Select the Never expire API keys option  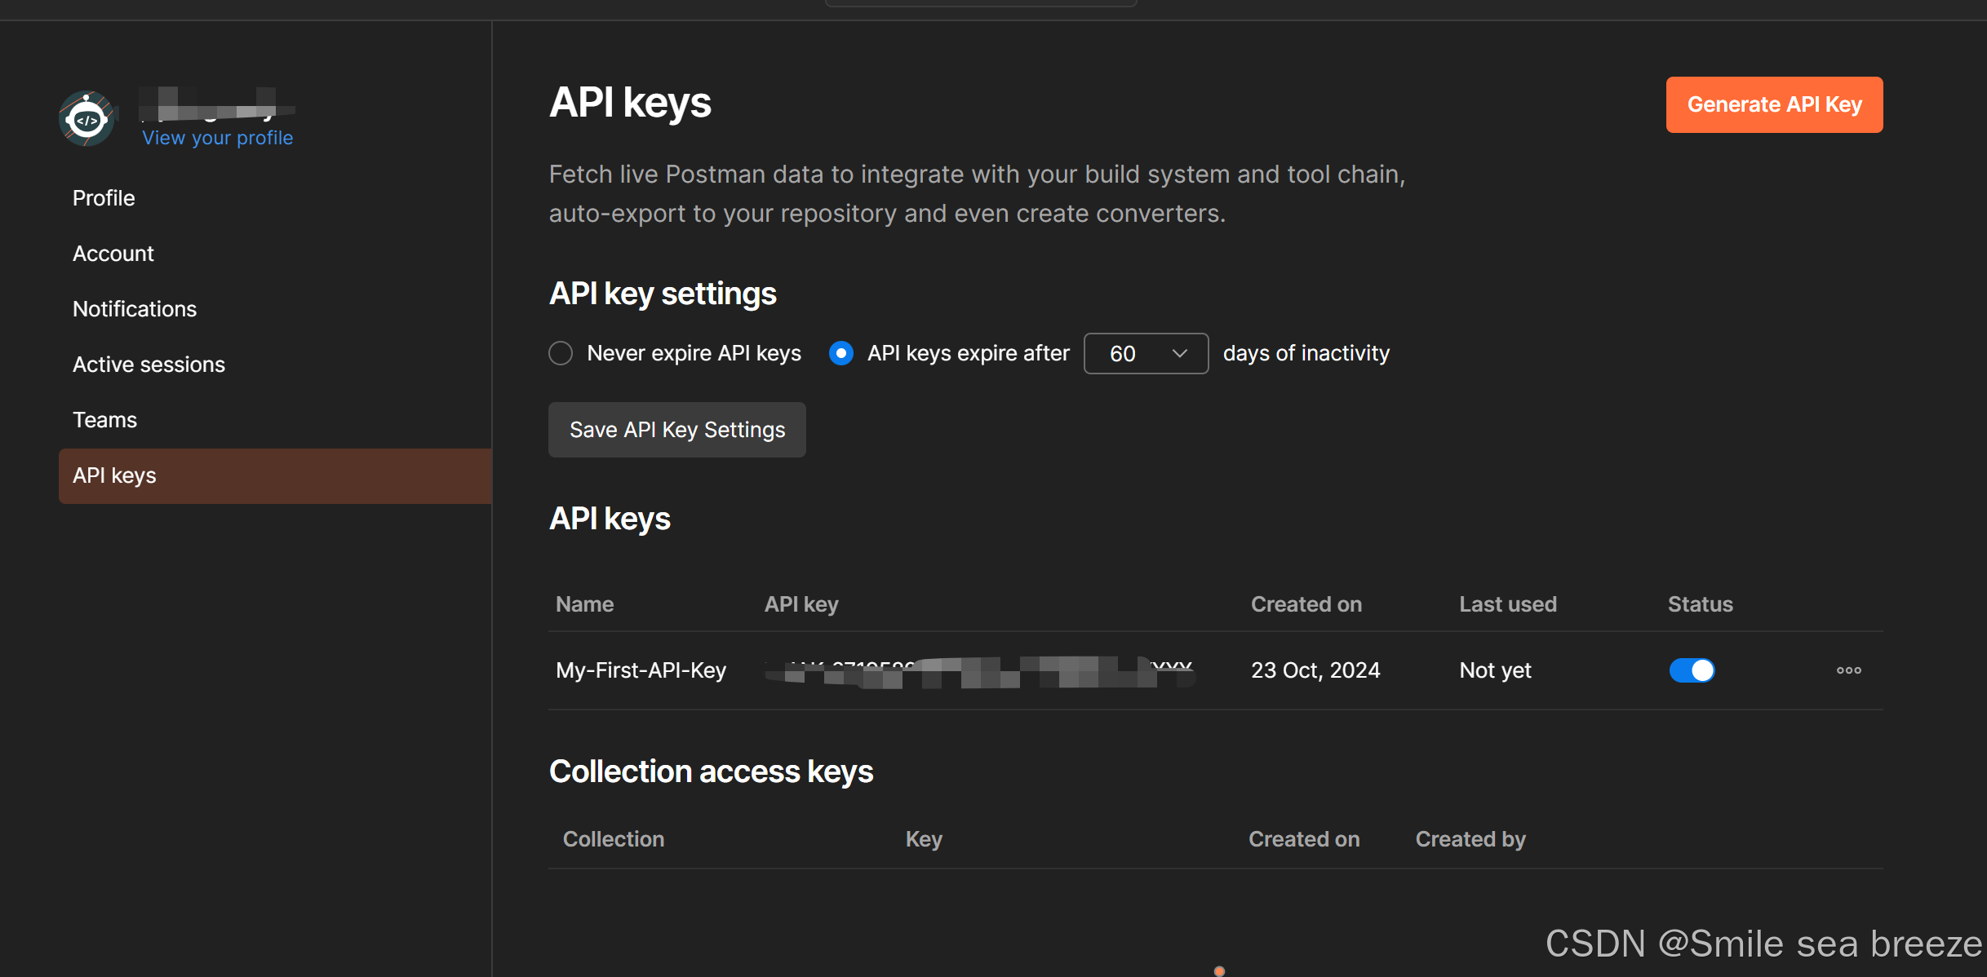point(561,353)
